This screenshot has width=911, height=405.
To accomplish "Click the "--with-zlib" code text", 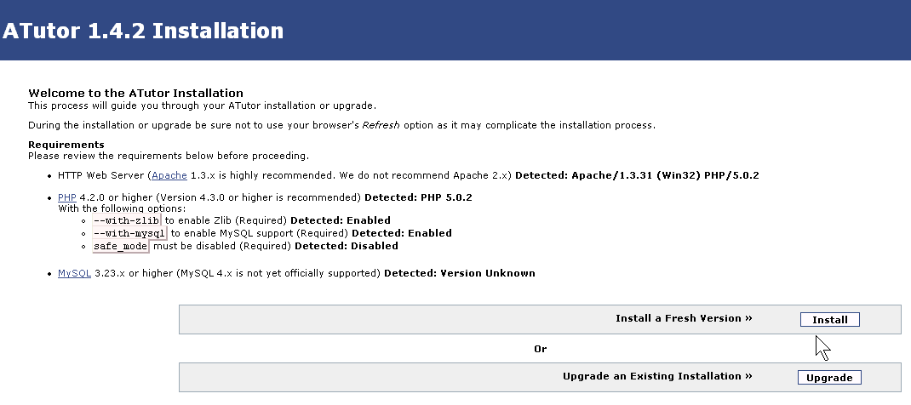I will click(126, 220).
